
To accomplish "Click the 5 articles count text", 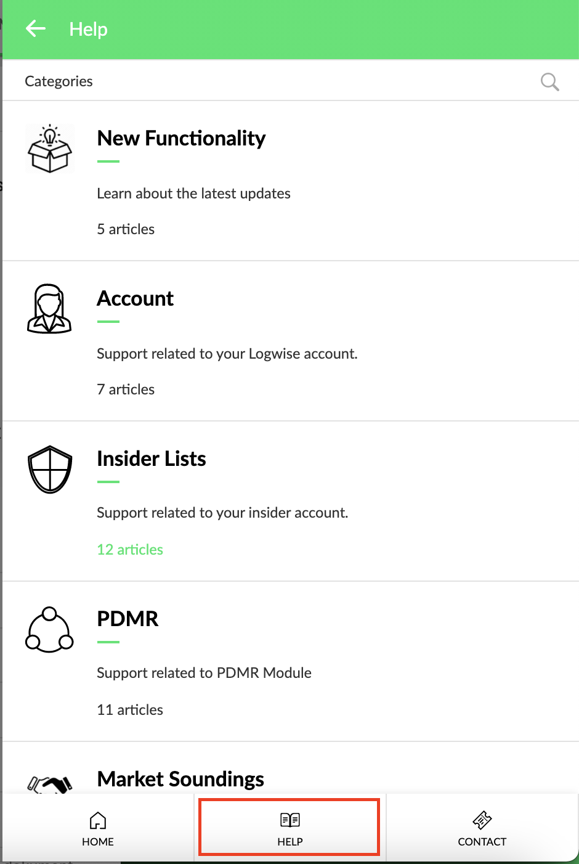I will pos(126,229).
